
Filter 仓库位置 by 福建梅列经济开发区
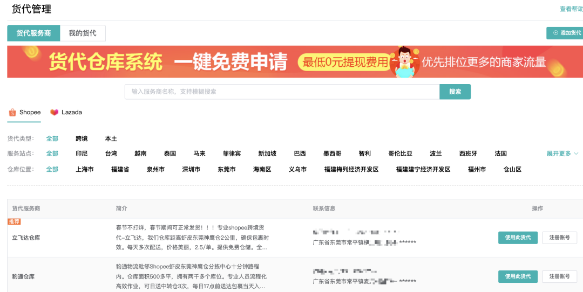[x=351, y=170]
